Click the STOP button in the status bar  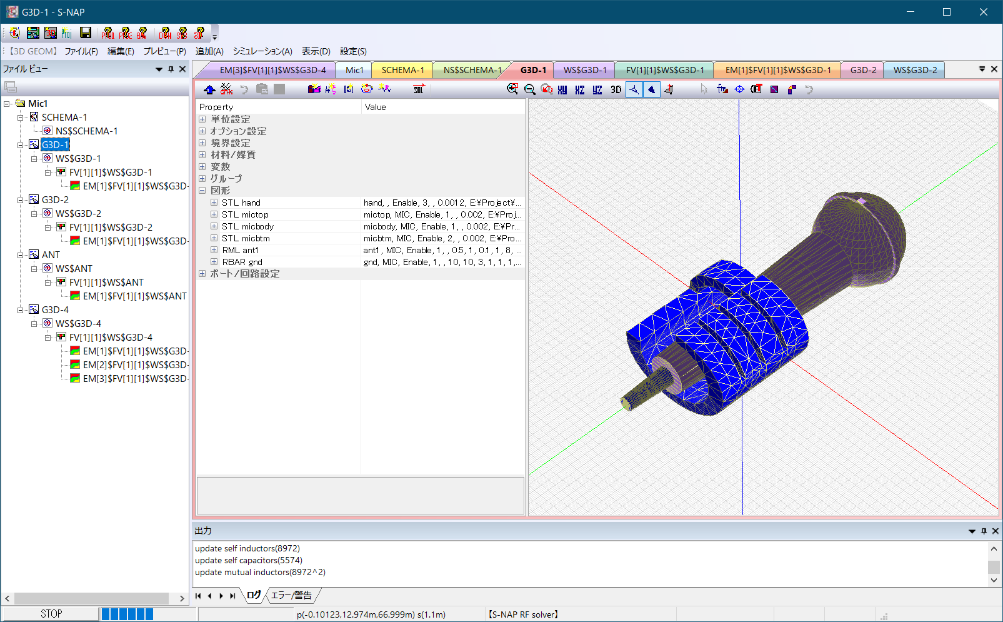(x=51, y=614)
